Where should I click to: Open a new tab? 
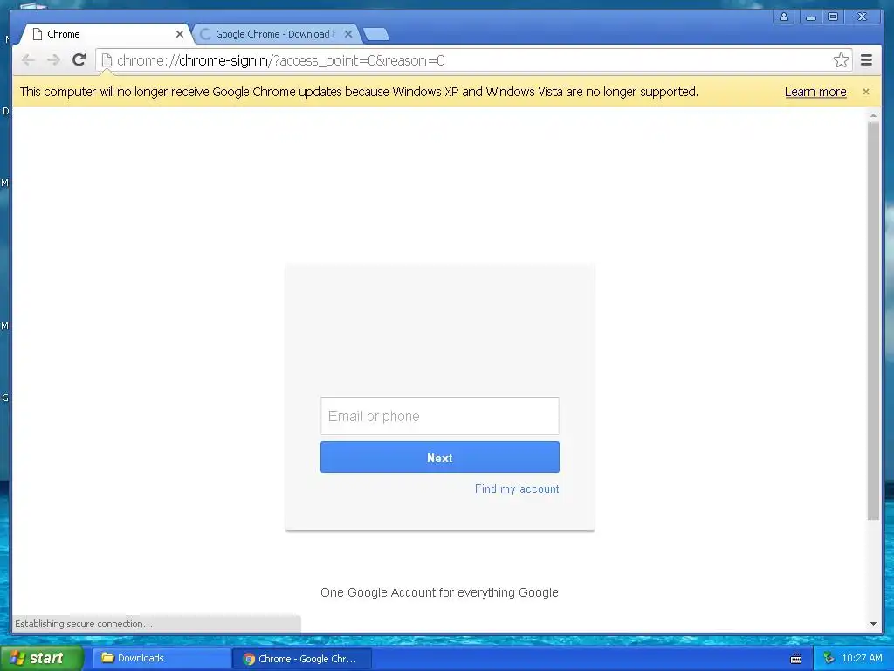(x=376, y=34)
